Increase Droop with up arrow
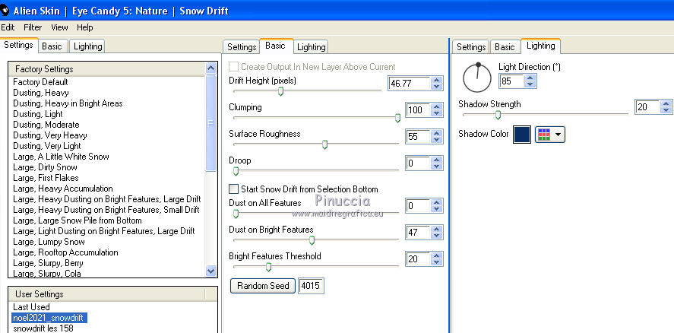 (x=437, y=160)
